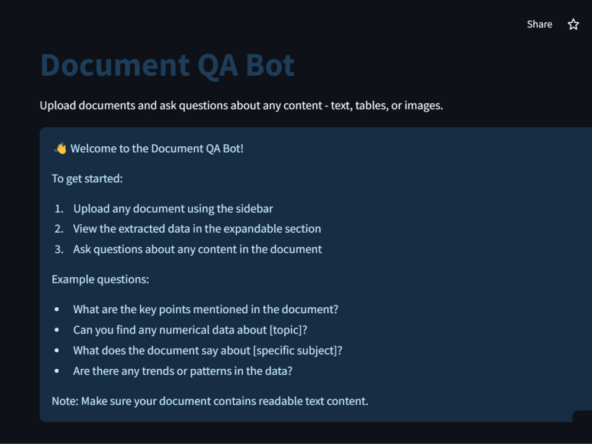This screenshot has height=444, width=592.
Task: Click the bullet before the key points question
Action: 57,310
